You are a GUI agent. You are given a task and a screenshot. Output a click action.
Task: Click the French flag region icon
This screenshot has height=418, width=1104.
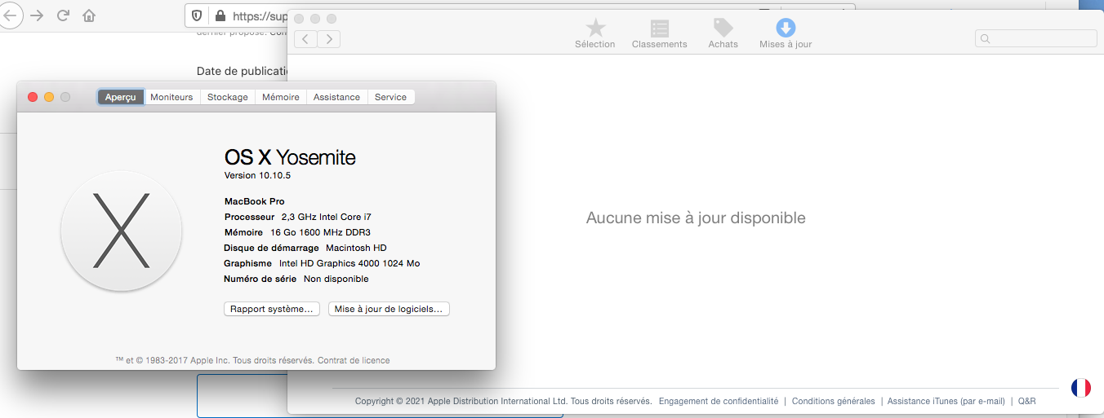coord(1081,388)
